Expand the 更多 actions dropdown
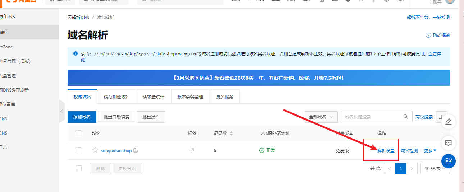 click(x=430, y=151)
